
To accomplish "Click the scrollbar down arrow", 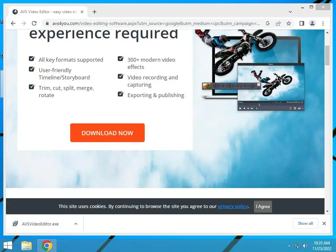I will 327,211.
